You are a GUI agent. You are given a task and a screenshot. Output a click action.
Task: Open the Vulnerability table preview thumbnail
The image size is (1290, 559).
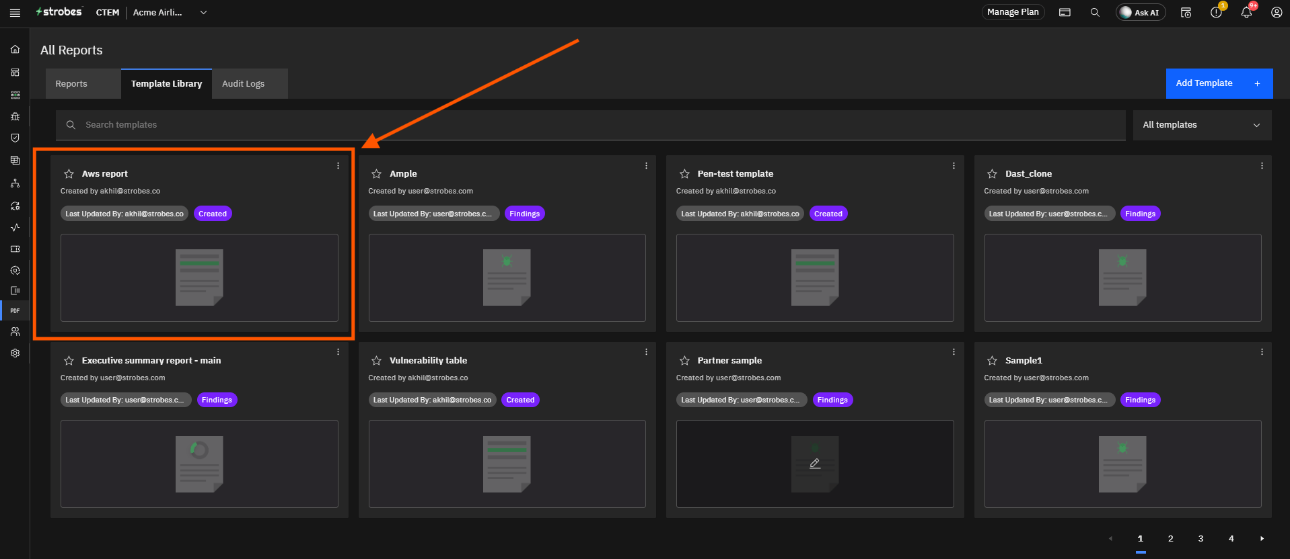click(x=507, y=464)
